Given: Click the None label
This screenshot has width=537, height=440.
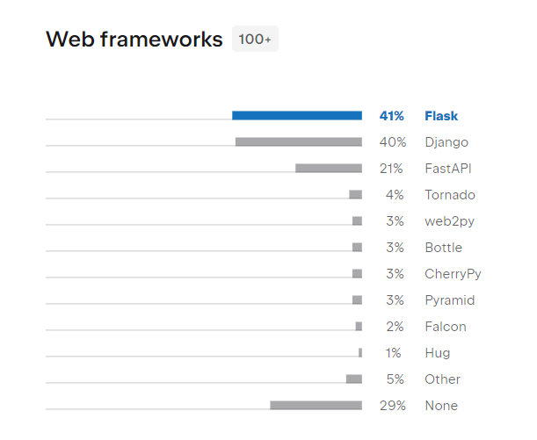Looking at the screenshot, I should pyautogui.click(x=441, y=406).
